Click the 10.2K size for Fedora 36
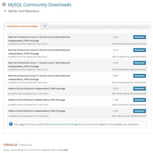This screenshot has height=153, width=153. tap(115, 88)
